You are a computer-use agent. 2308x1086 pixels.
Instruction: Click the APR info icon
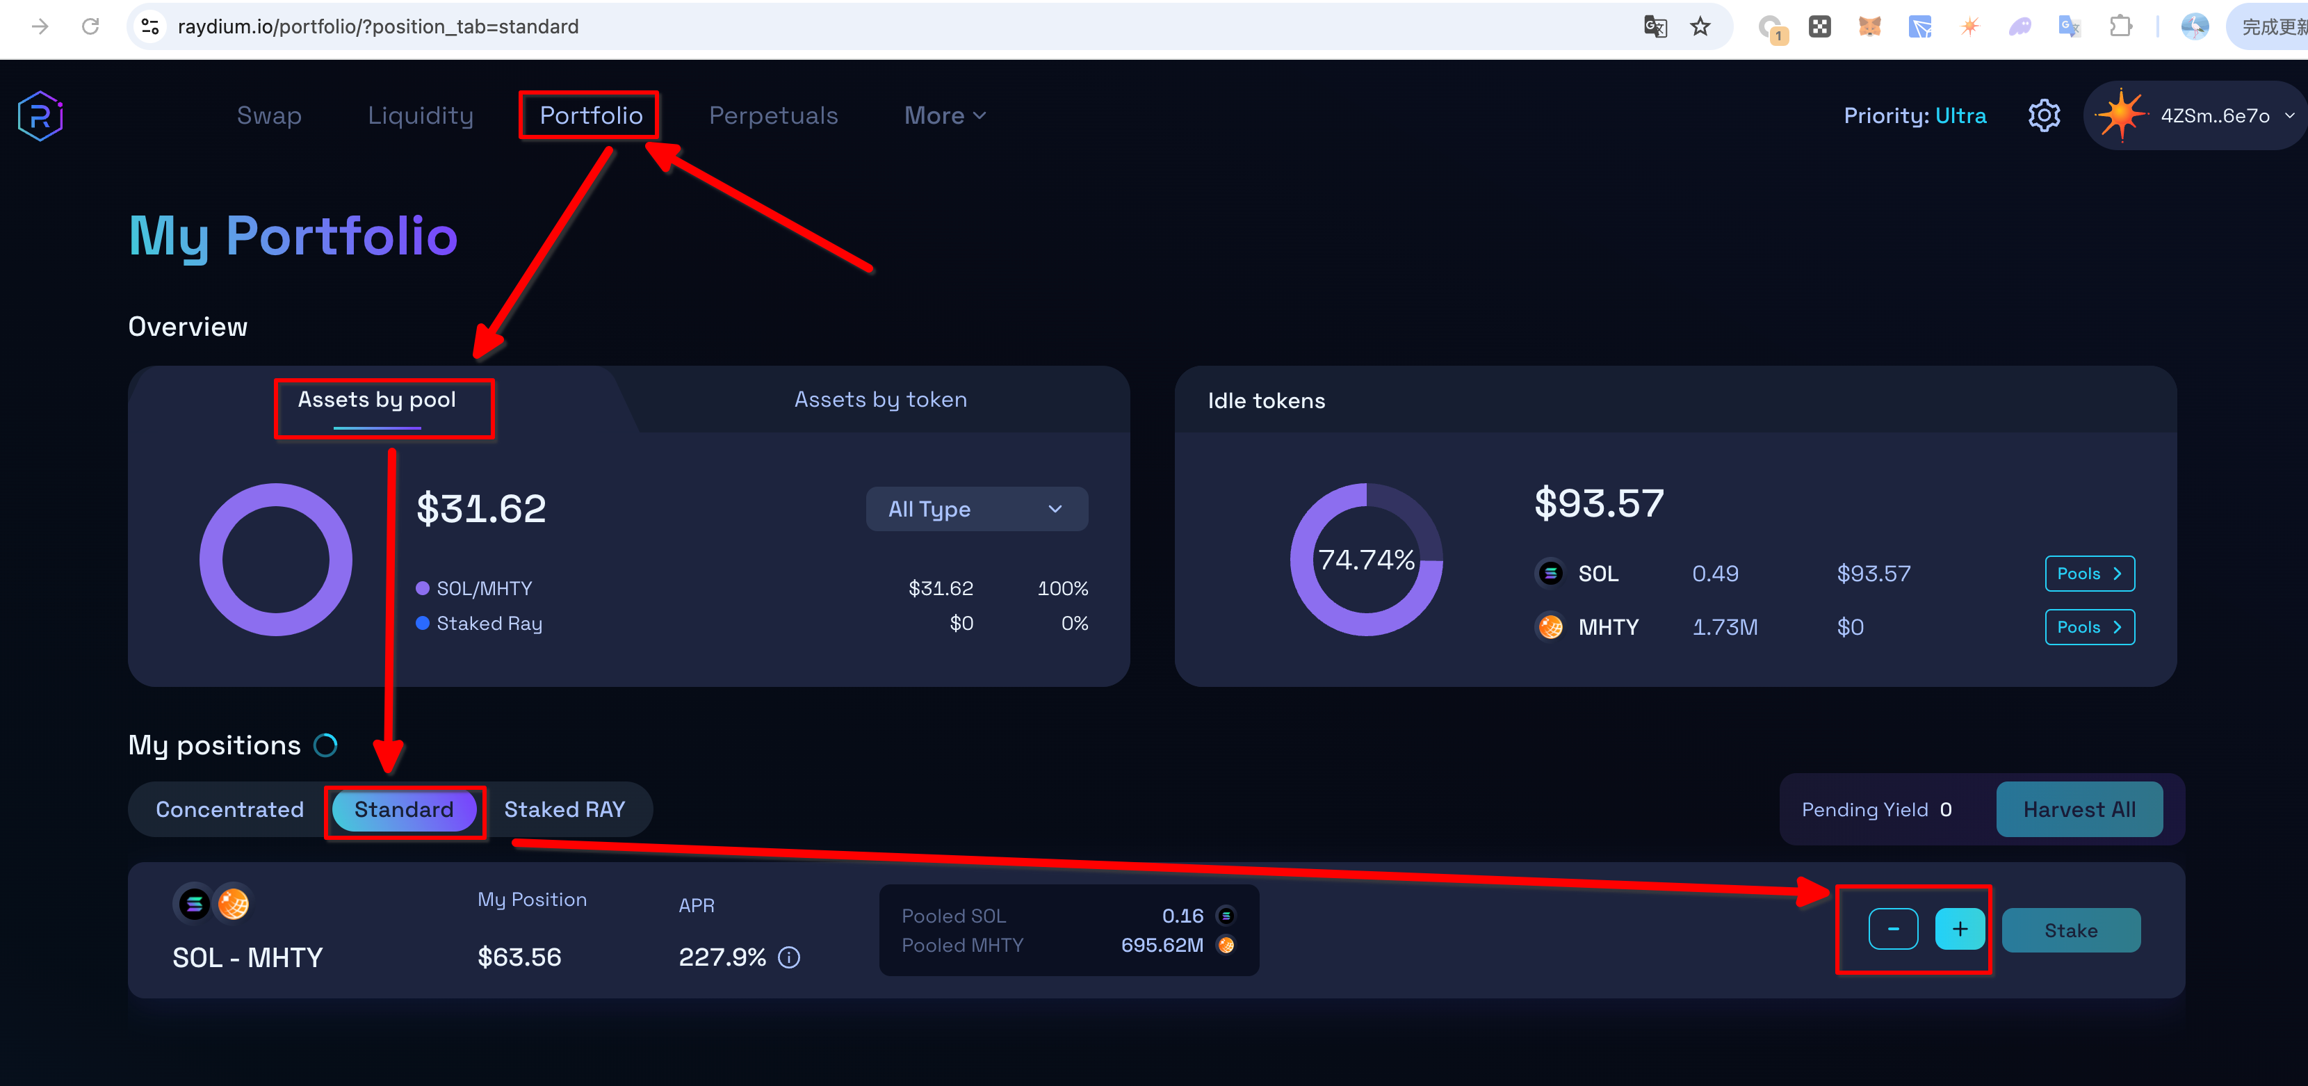(x=788, y=957)
